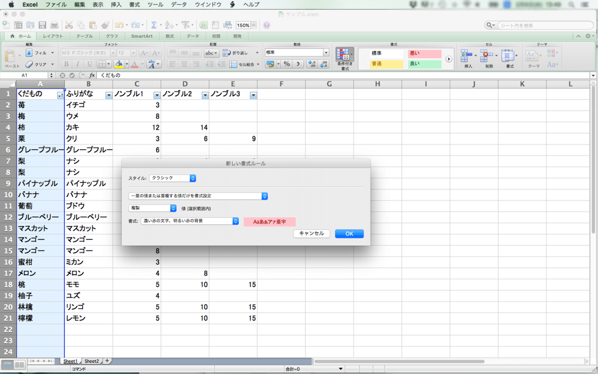Toggle center text horizontally

[x=184, y=64]
